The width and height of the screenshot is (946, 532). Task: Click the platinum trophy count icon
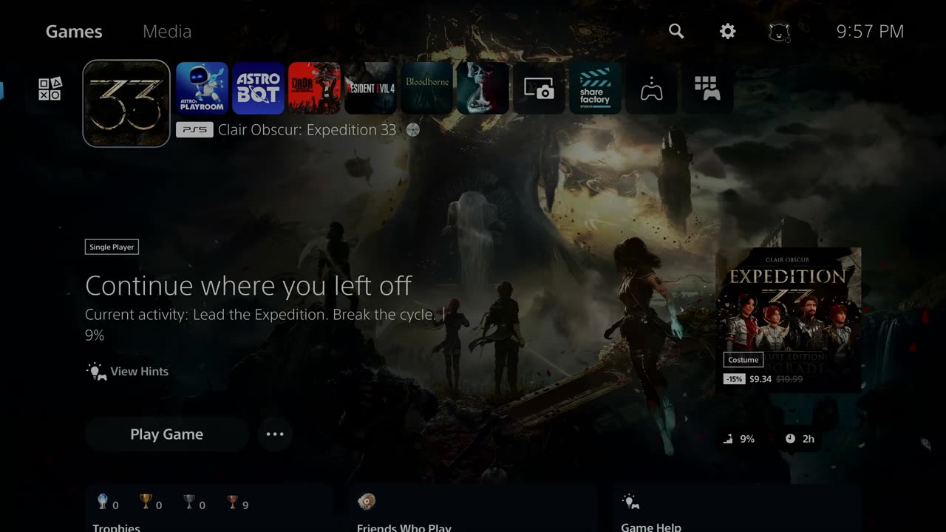tap(103, 502)
